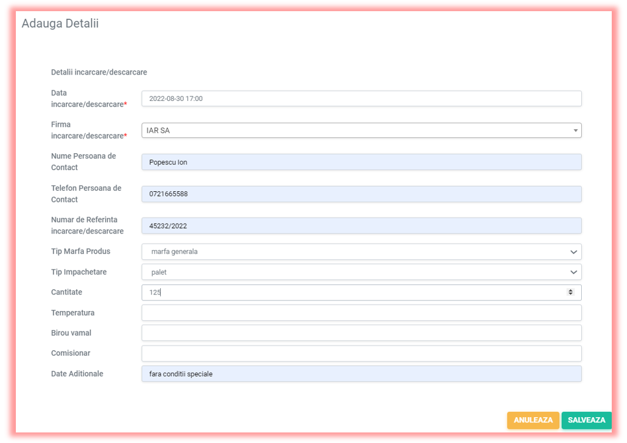Focus the Comisionar input field

361,353
